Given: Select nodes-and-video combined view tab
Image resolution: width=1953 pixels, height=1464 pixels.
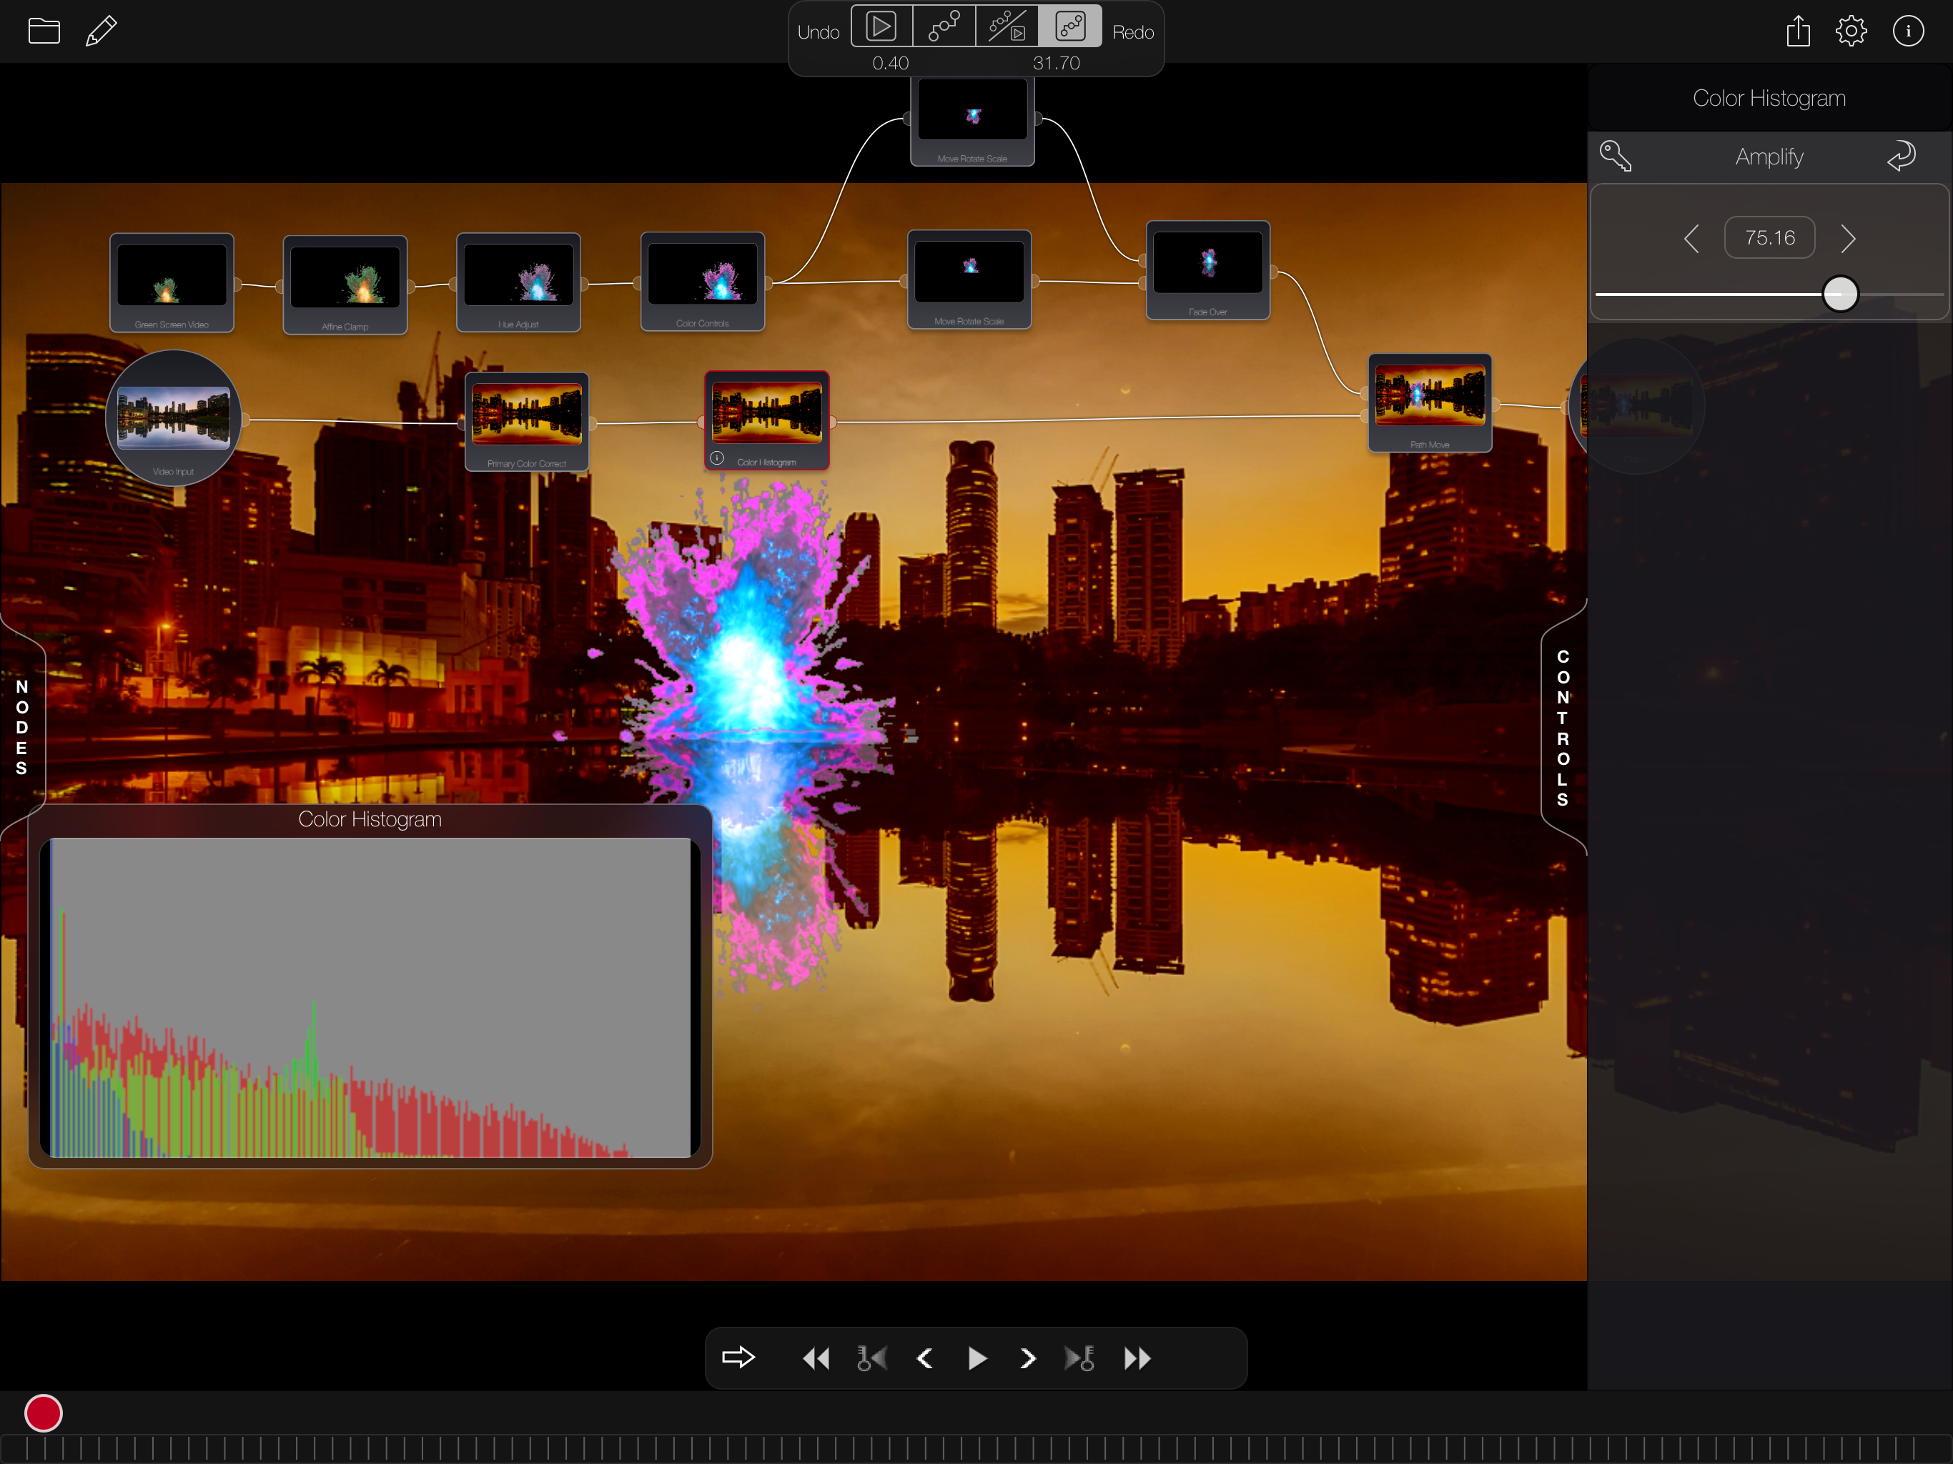Looking at the screenshot, I should (x=1007, y=26).
